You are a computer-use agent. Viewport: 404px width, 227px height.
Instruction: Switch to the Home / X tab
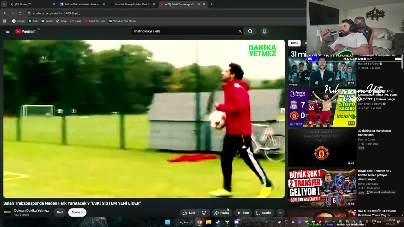[x=32, y=4]
